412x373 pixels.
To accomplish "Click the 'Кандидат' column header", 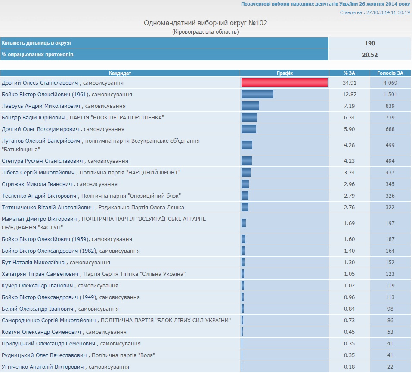I will (120, 73).
